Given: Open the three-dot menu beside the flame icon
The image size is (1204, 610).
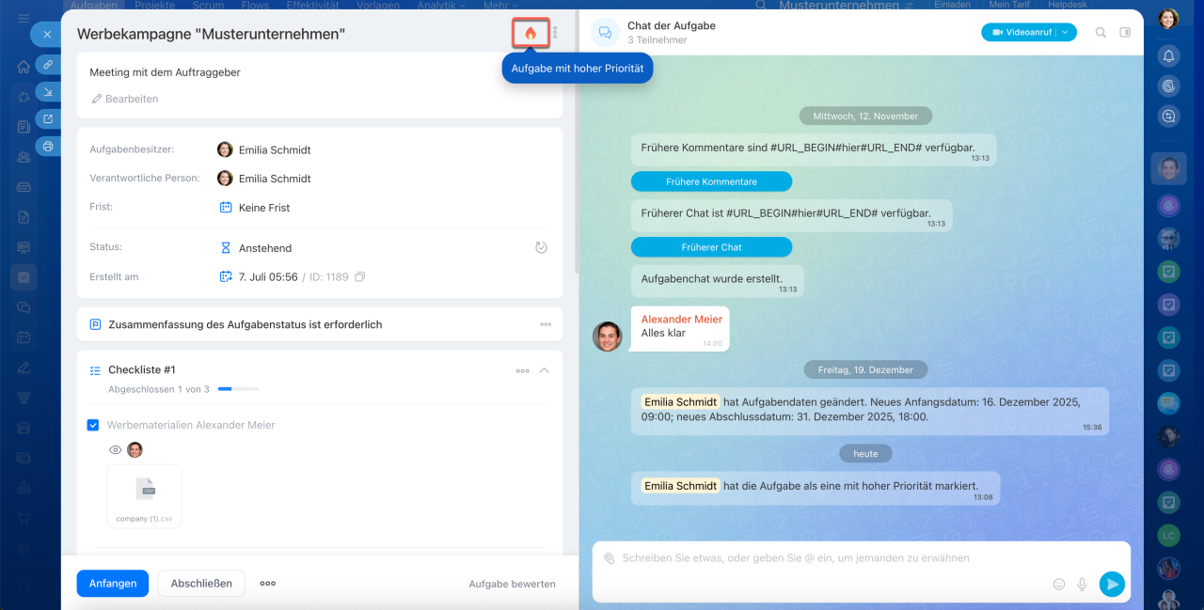Looking at the screenshot, I should point(555,33).
